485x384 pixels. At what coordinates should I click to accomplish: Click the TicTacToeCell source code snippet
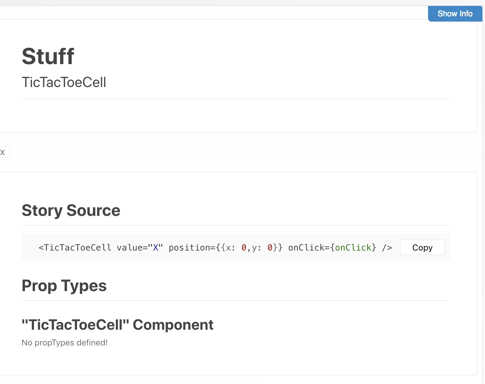pyautogui.click(x=215, y=248)
